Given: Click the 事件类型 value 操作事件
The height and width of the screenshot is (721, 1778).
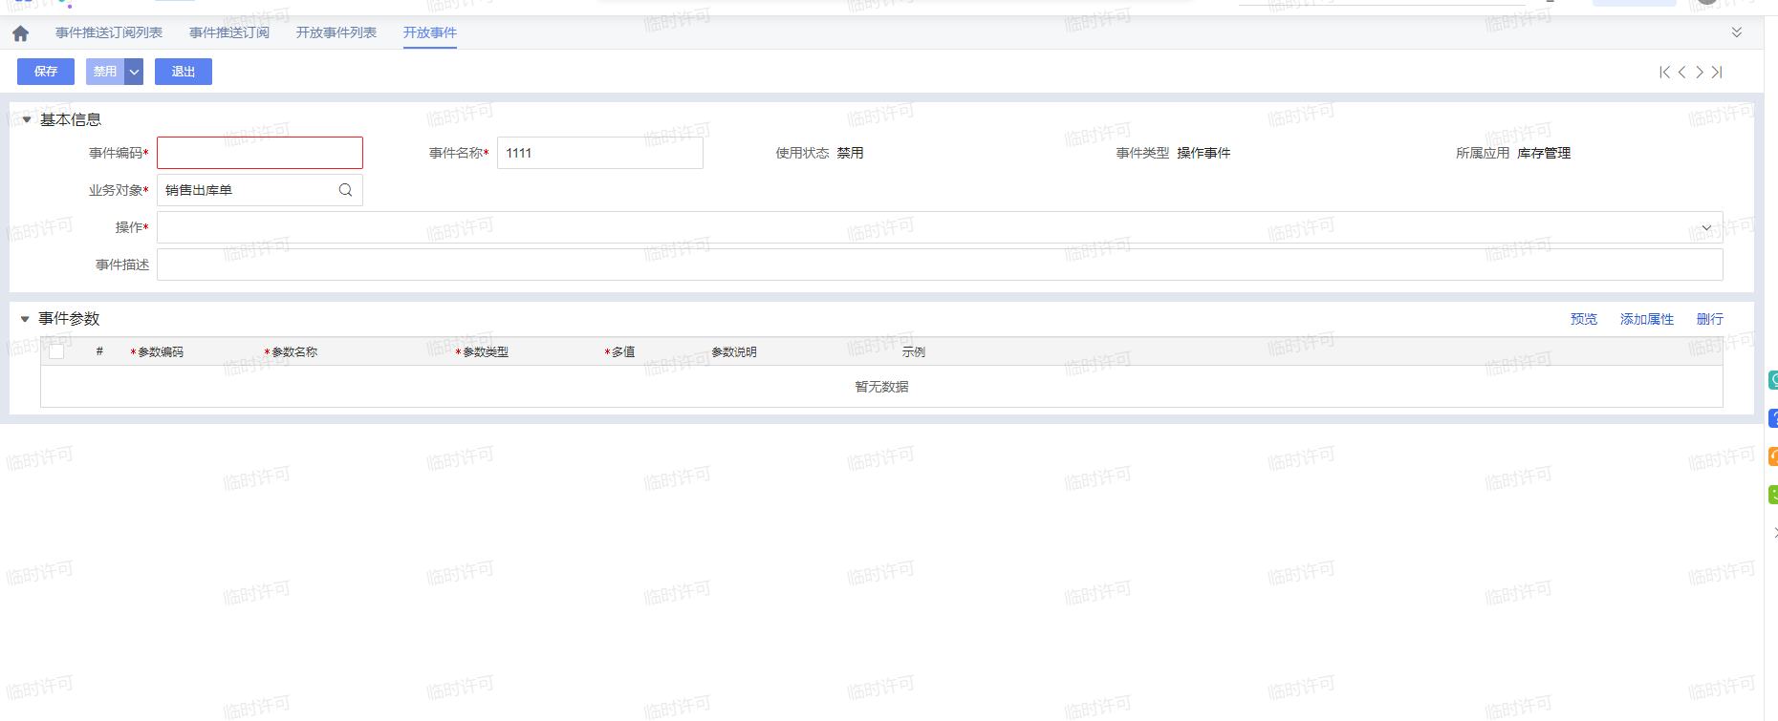Looking at the screenshot, I should click(1203, 153).
